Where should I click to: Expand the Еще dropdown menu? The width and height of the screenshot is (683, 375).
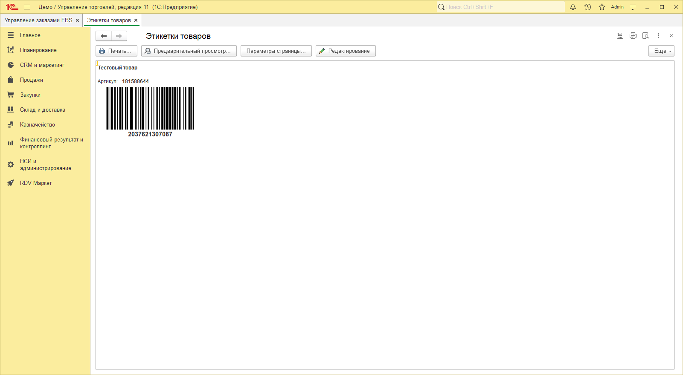pos(661,51)
